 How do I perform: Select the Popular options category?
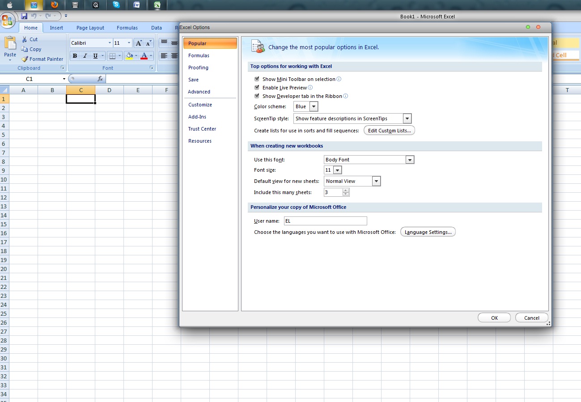210,43
